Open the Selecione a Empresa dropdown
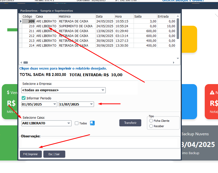Screen dimensions: 218x173 click(x=103, y=90)
